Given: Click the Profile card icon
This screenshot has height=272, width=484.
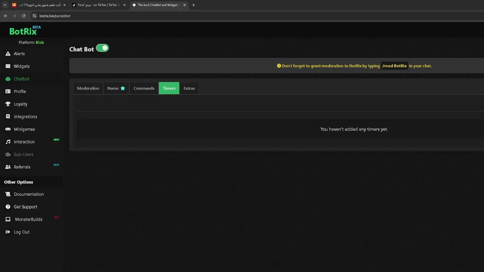Looking at the screenshot, I should click(8, 91).
